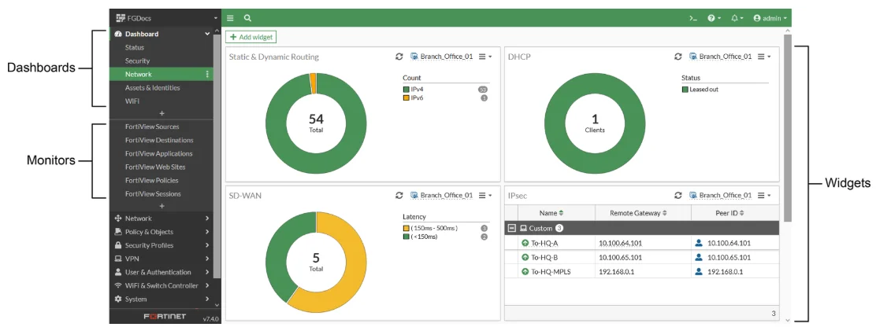
Task: Add a new monitor with plus
Action: pyautogui.click(x=162, y=206)
